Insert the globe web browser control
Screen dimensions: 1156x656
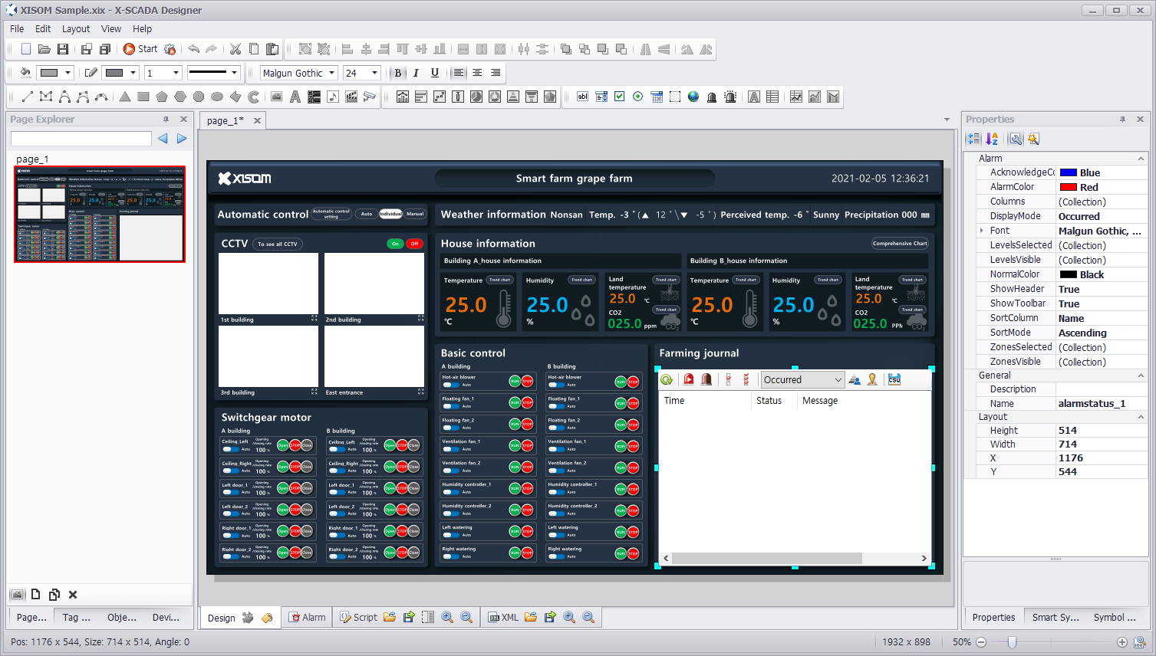coord(693,97)
